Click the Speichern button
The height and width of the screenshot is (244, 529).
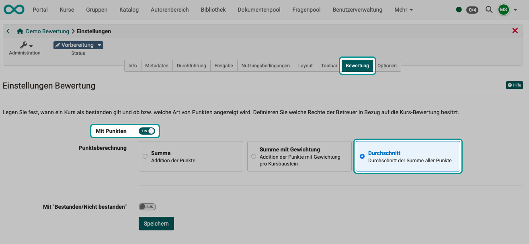(x=156, y=223)
